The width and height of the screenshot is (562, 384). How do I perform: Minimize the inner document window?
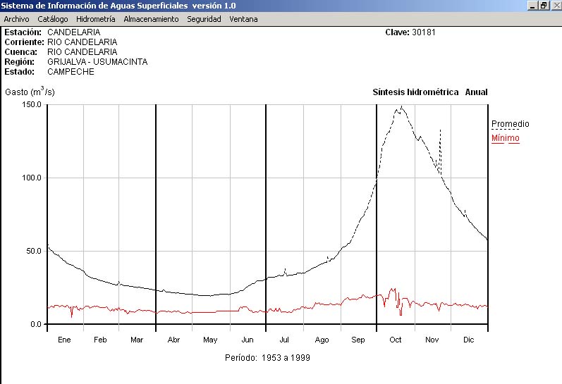[x=532, y=6]
